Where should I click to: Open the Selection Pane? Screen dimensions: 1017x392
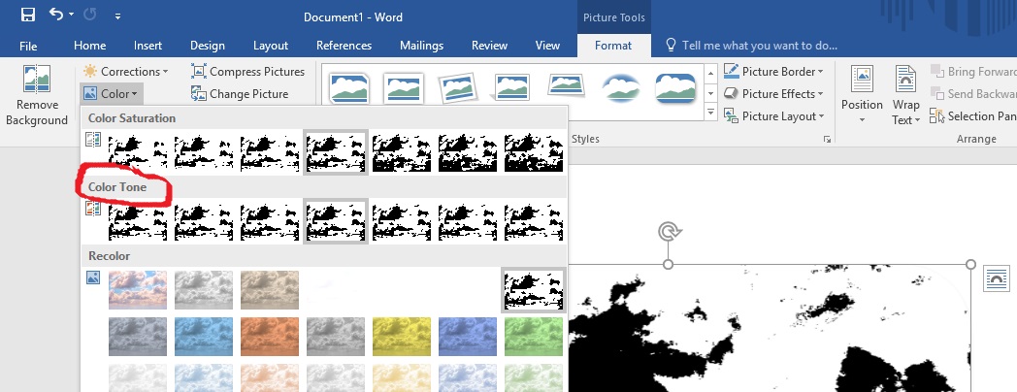[x=972, y=116]
